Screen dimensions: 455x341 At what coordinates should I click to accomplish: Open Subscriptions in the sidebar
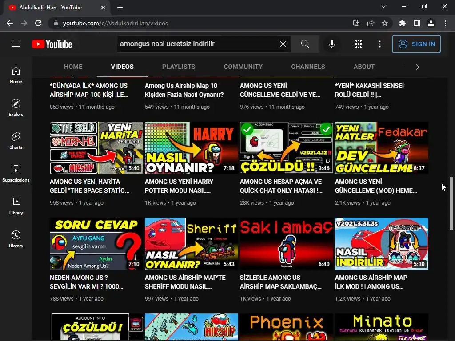tap(16, 174)
